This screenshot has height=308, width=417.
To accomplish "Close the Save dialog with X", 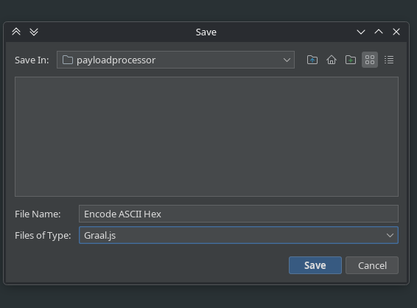I will tap(396, 32).
